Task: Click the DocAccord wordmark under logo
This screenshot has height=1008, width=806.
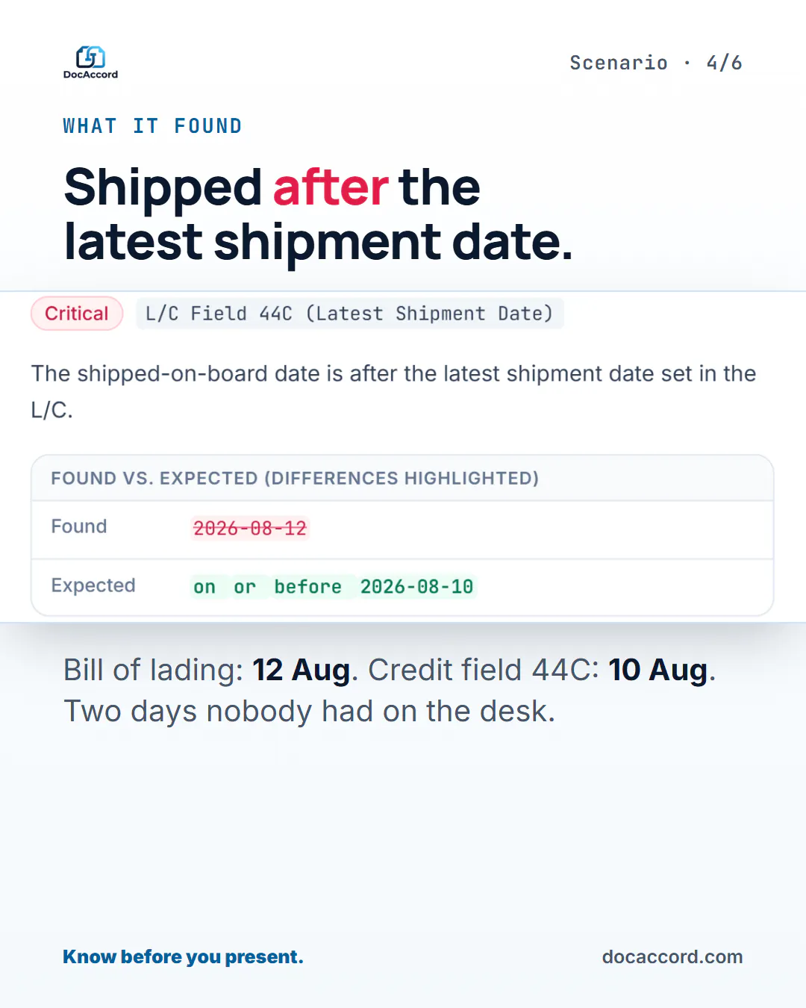Action: coord(90,75)
